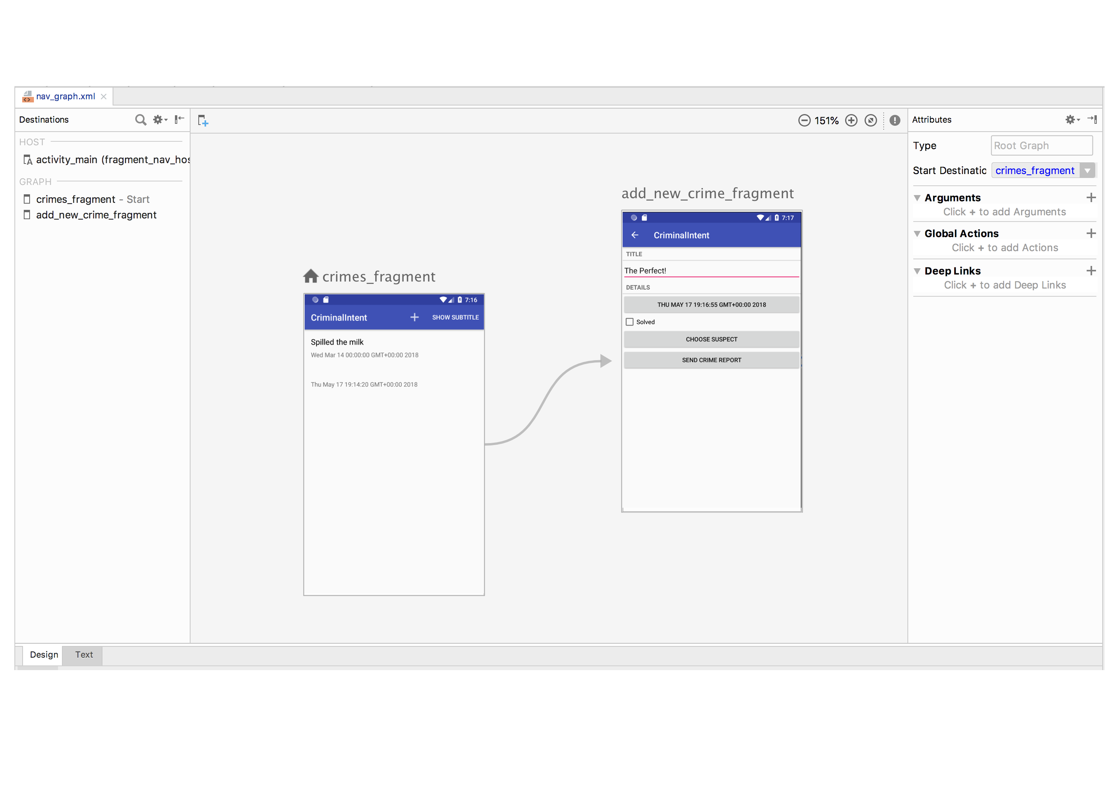Open the Attributes panel gear menu
The image size is (1119, 799).
coord(1070,120)
